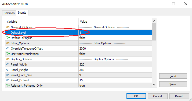The width and height of the screenshot is (192, 101).
Task: Click the Panel_Font_Size value 9
Action: coord(80,75)
